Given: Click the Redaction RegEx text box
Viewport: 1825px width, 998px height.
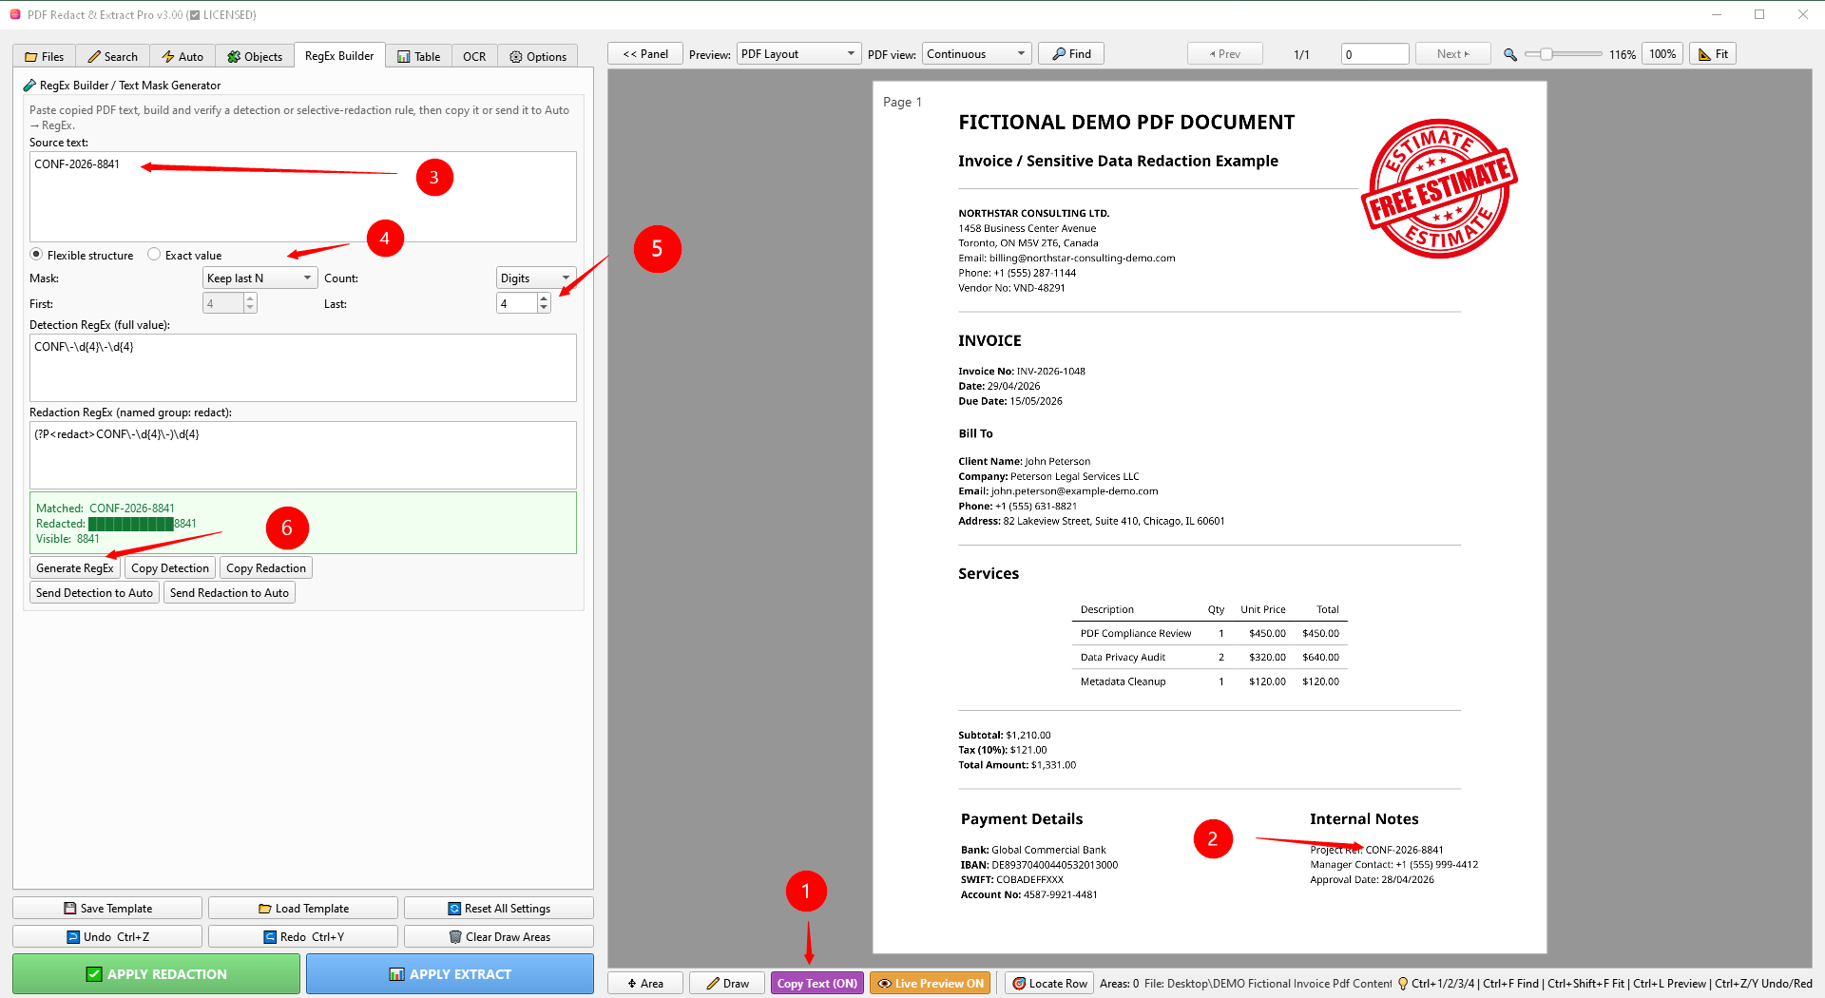Looking at the screenshot, I should [302, 455].
